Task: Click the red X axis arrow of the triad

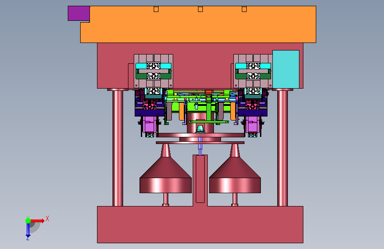Action: click(37, 221)
